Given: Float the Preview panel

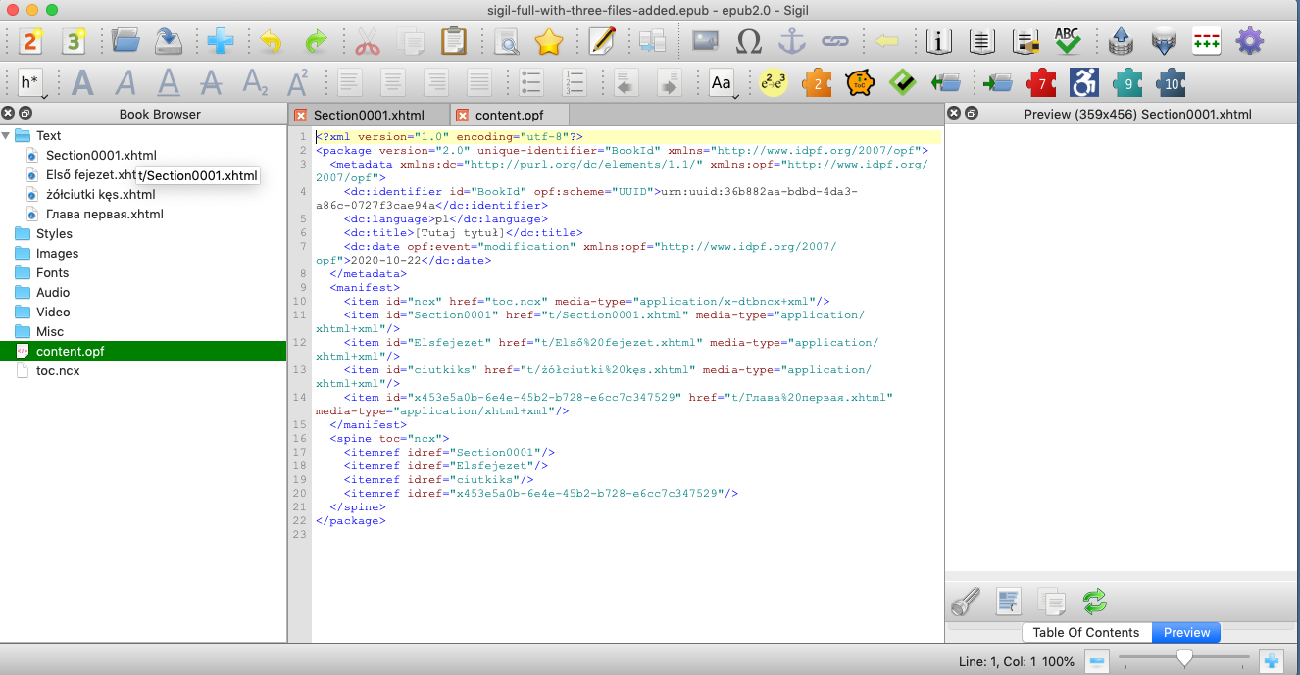Looking at the screenshot, I should pos(972,114).
